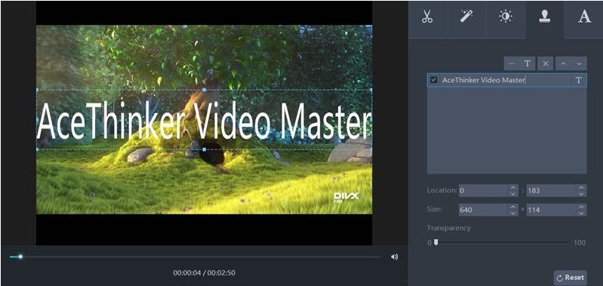Decrease the Size height 114 with down arrow
The image size is (603, 286).
[581, 213]
